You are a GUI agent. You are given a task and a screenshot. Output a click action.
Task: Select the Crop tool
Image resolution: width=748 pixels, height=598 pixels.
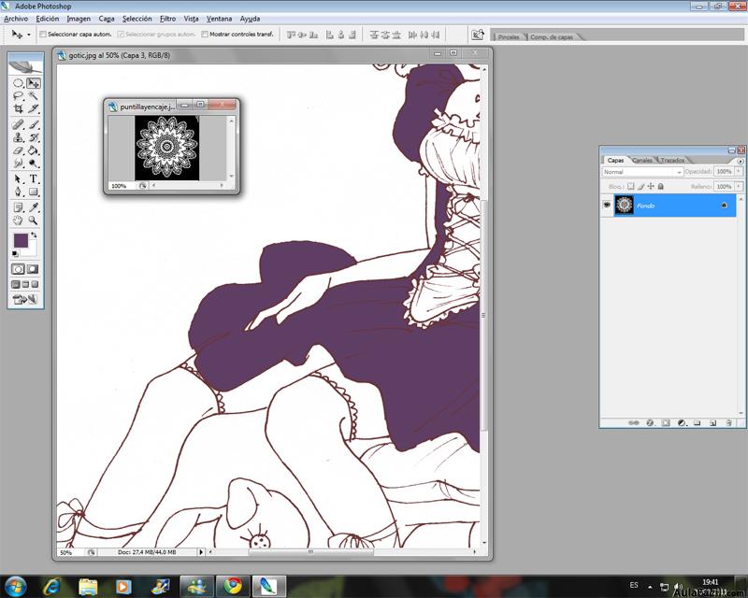click(x=18, y=109)
